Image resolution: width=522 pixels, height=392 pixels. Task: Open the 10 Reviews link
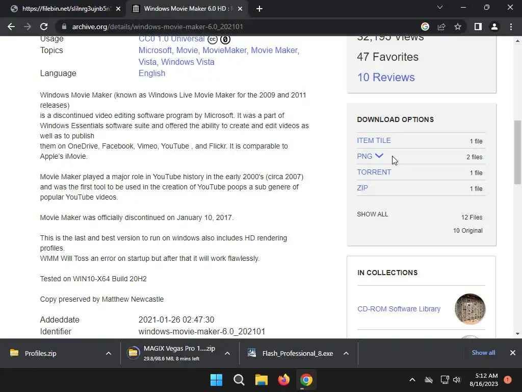click(386, 78)
